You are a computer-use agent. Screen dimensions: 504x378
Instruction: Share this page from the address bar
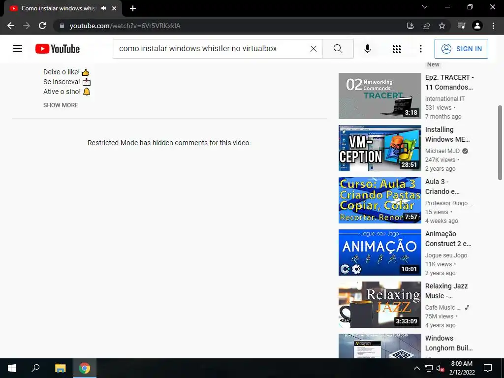[426, 26]
